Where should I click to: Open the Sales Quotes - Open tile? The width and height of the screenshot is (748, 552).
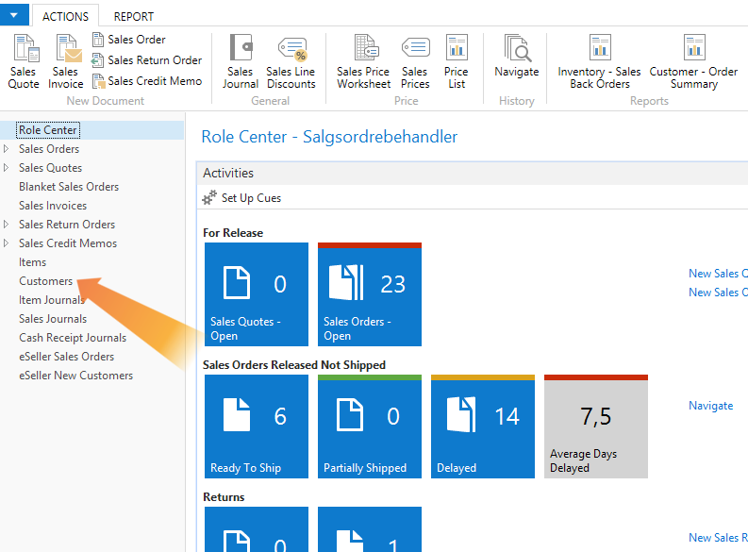pos(257,294)
